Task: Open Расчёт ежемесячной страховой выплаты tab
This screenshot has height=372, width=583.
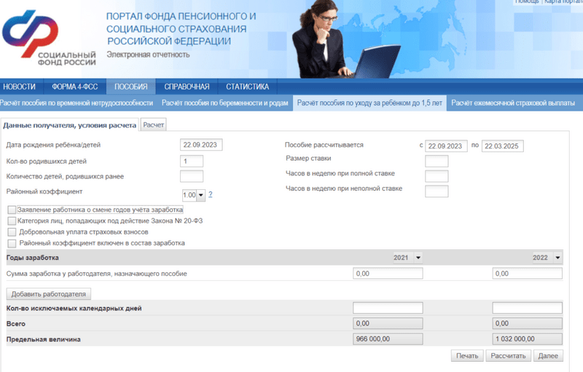Action: (x=513, y=103)
